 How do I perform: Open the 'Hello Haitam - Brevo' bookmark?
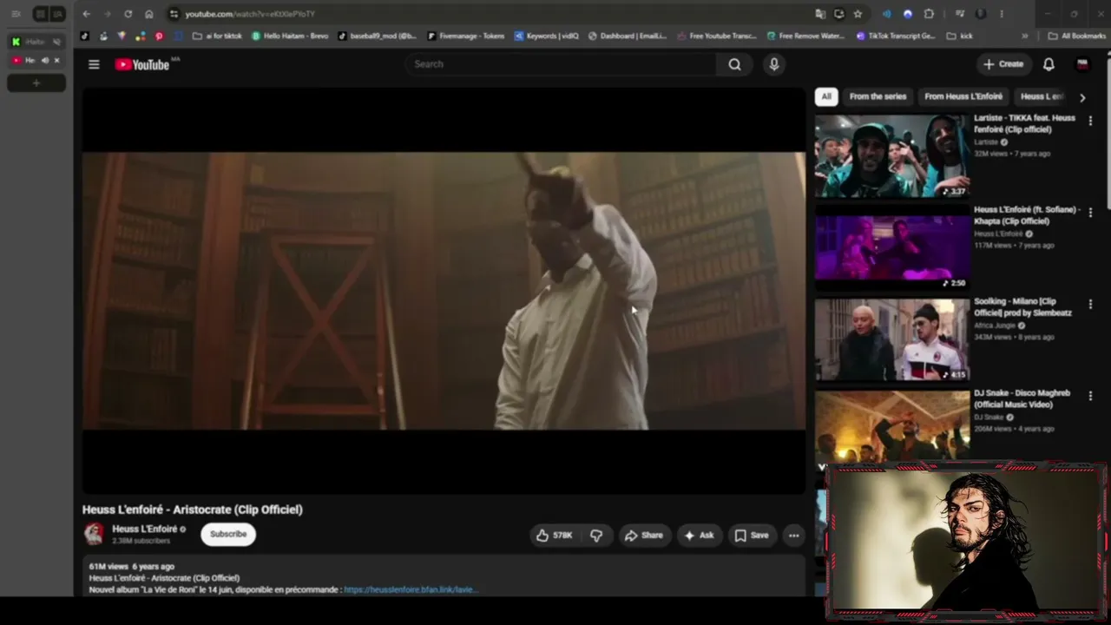point(290,36)
